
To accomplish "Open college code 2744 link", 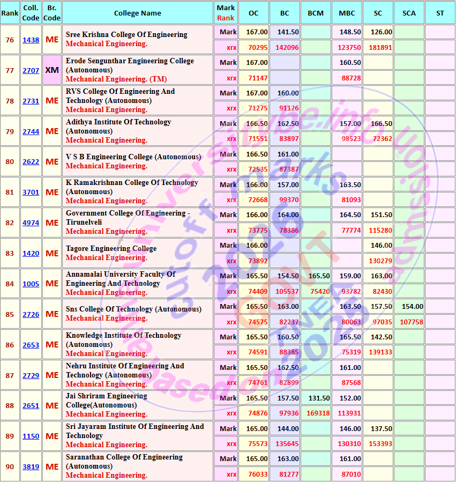I will (31, 131).
